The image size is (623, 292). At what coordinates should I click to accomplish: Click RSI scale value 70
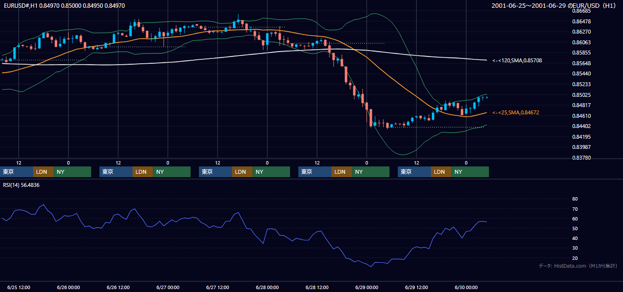pos(575,209)
